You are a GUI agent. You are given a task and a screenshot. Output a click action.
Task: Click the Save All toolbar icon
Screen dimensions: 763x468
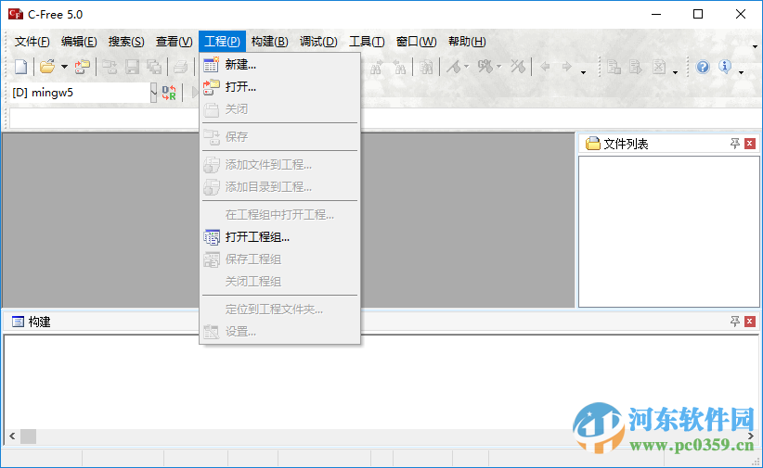click(154, 67)
